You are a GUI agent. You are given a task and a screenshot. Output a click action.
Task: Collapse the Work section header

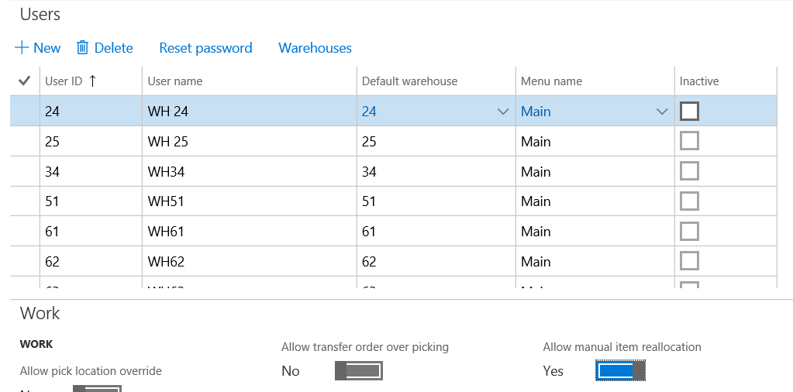(40, 313)
